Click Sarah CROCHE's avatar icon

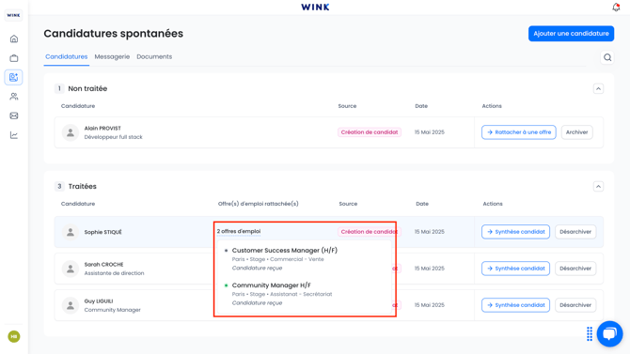71,269
